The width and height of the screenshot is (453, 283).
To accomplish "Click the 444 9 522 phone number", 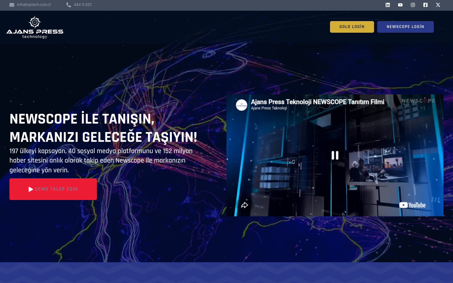I will 83,5.
